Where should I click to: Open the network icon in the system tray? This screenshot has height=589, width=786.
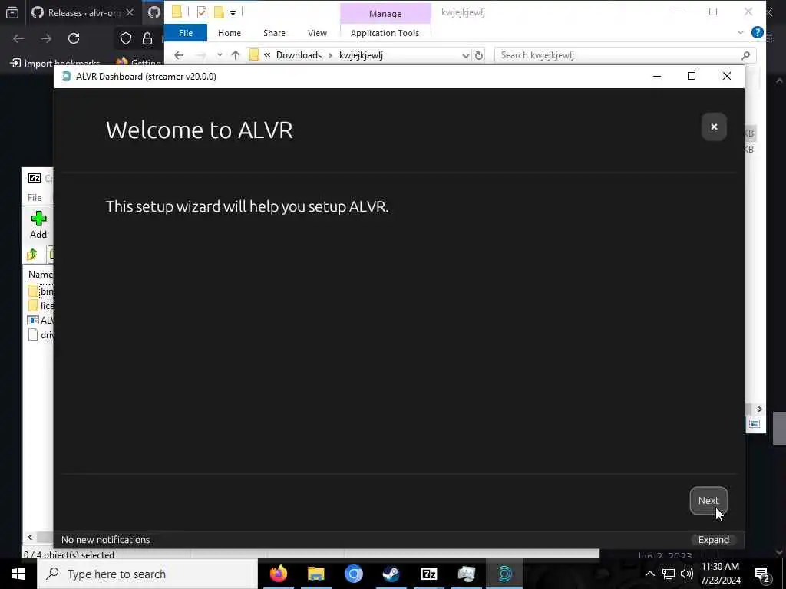pos(669,574)
